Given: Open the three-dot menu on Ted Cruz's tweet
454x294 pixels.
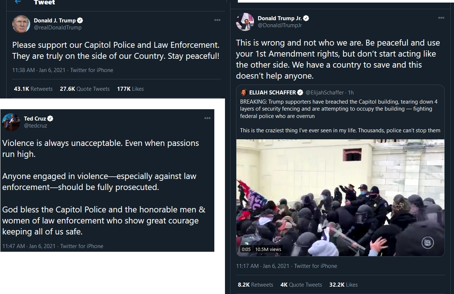Looking at the screenshot, I should pos(207,118).
